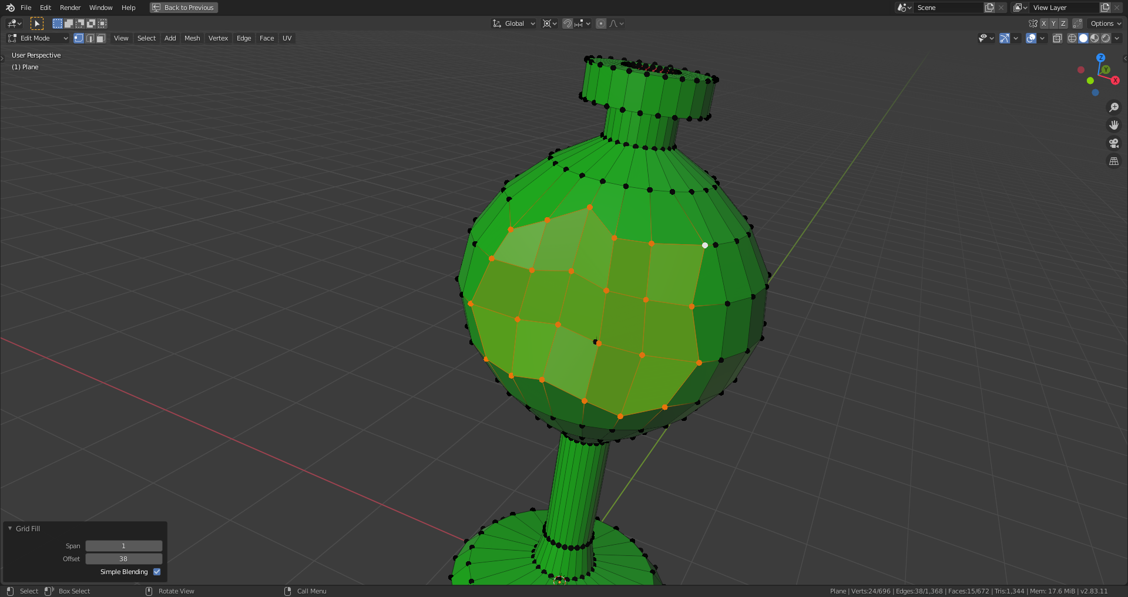Open the Window menu

[100, 8]
